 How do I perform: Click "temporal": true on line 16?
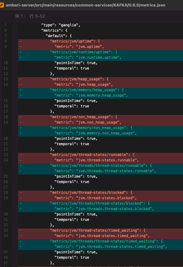[x=72, y=106]
